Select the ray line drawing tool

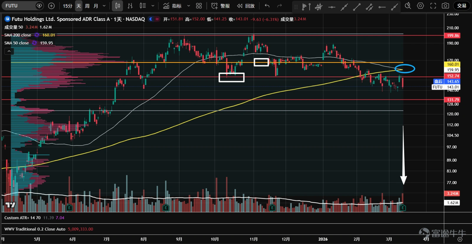pos(394,7)
